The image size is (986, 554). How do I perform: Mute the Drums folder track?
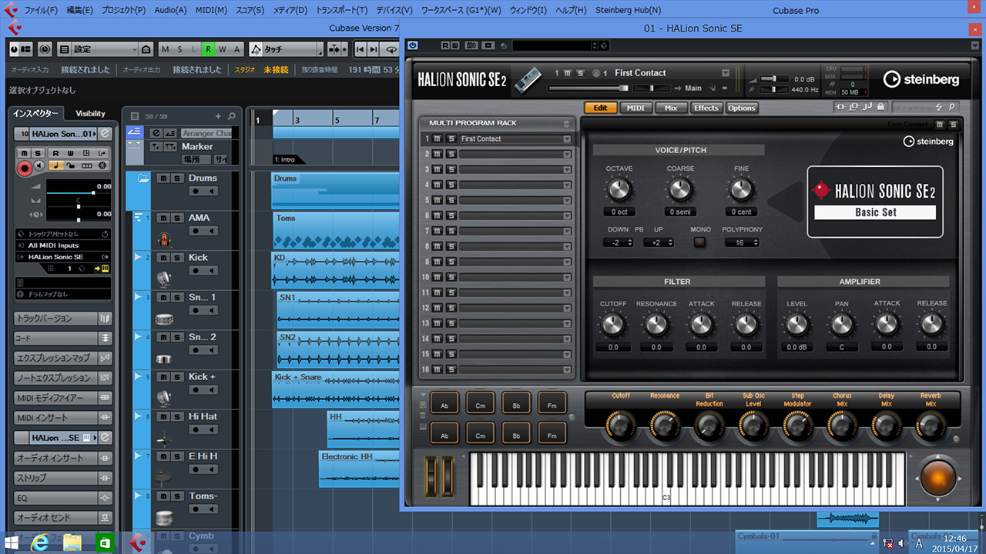tap(163, 179)
